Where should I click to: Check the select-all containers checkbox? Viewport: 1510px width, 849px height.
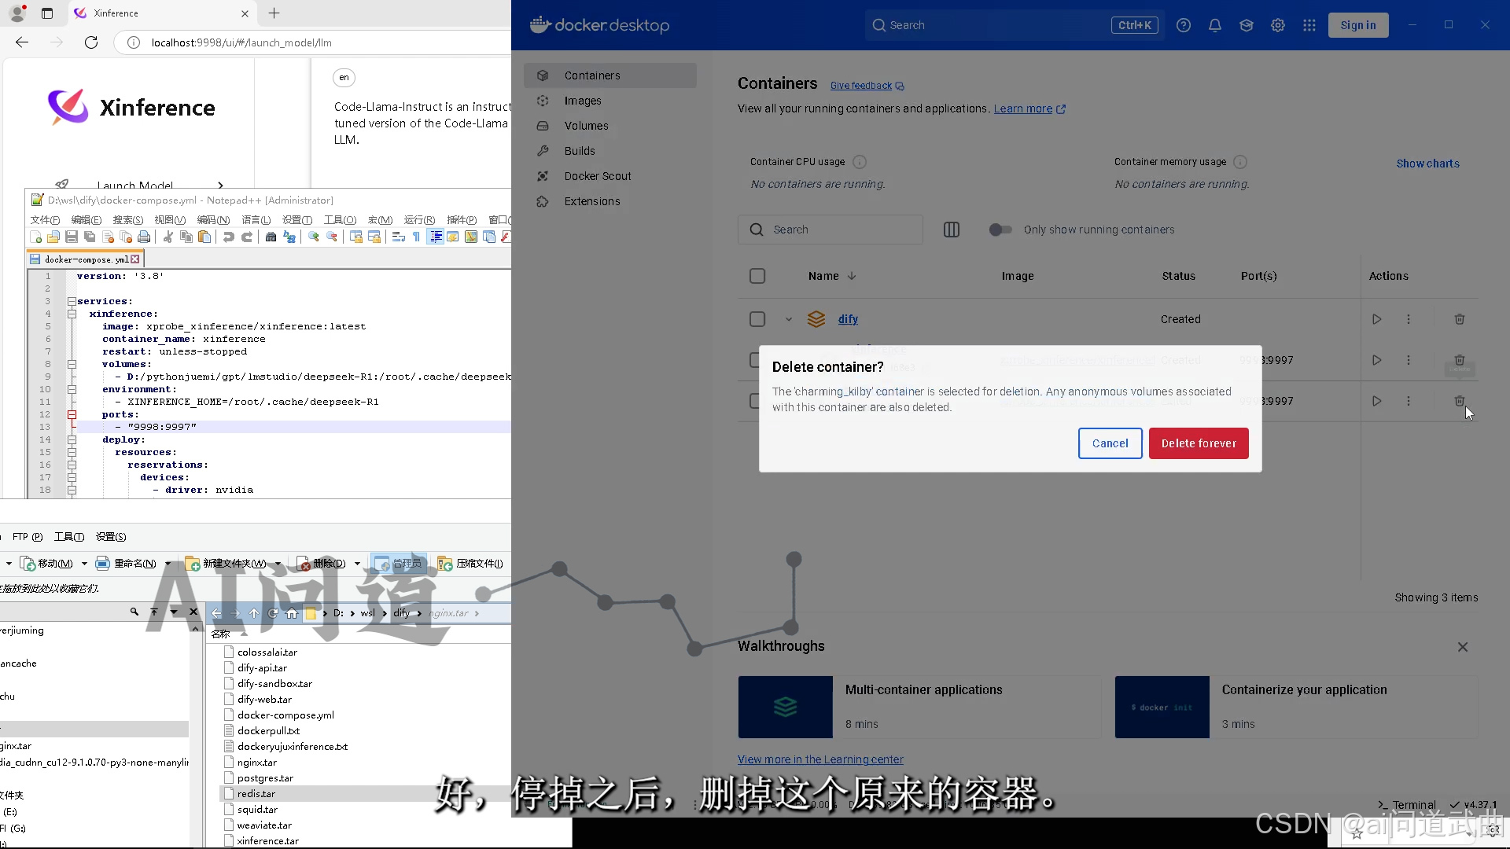[757, 276]
